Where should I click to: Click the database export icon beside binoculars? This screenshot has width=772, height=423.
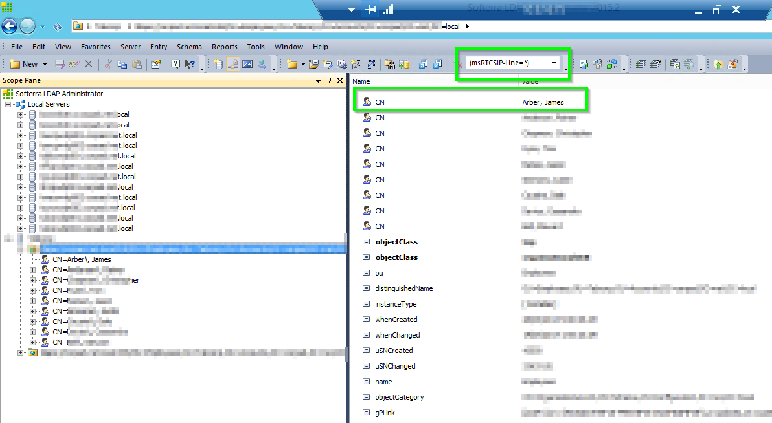[x=404, y=64]
